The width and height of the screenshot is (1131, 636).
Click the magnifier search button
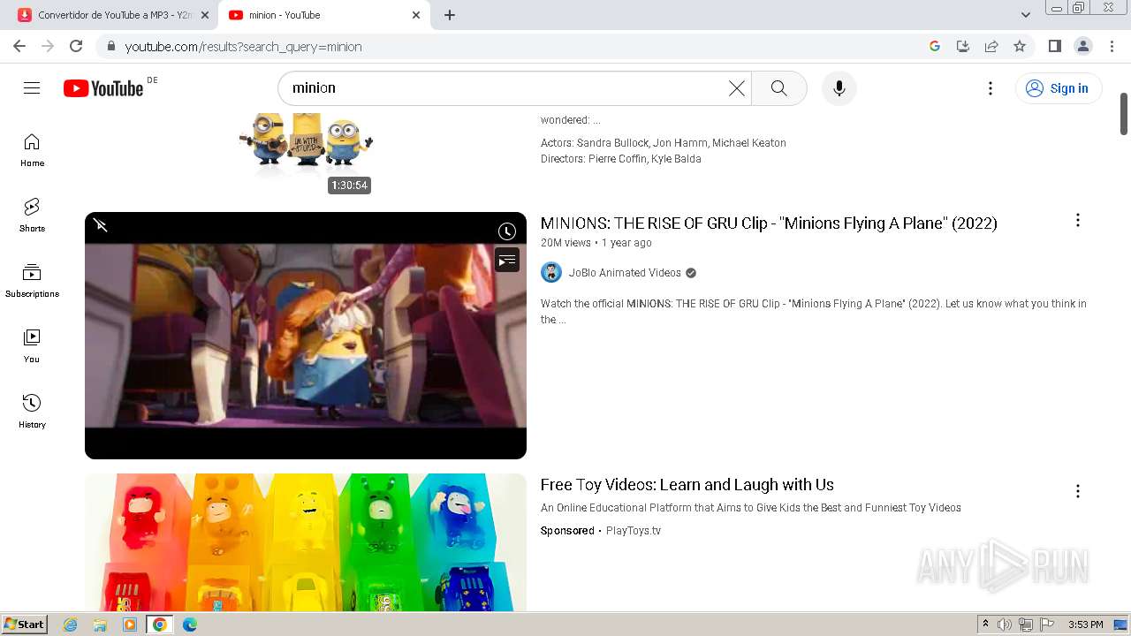pyautogui.click(x=778, y=88)
